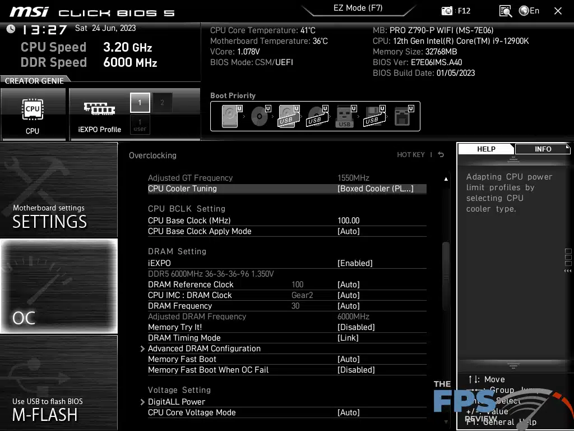Select the USB floppy boot device icon
The image size is (574, 431).
[374, 116]
